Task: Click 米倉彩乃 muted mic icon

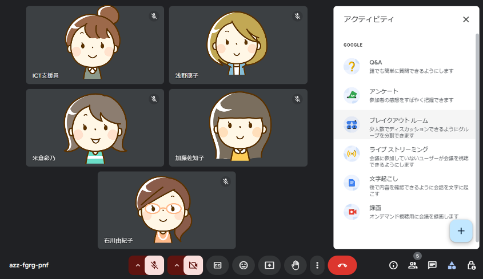Action: (x=154, y=99)
